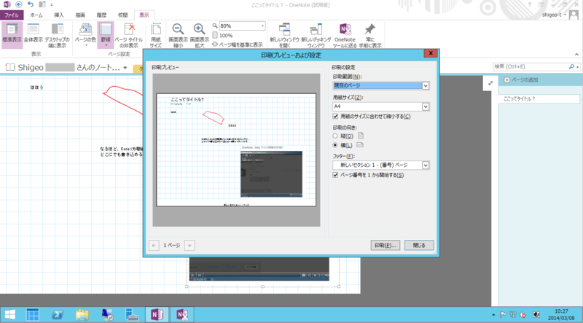Switch to Full Page View icon

coord(34,35)
